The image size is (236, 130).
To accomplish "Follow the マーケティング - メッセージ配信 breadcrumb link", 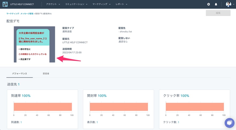I will tap(20, 13).
